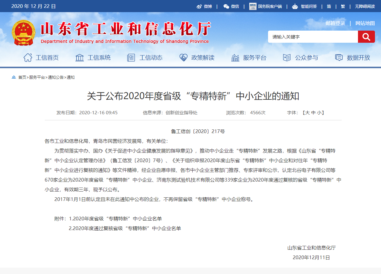Focus the keyword search input field
The image size is (381, 274).
[313, 37]
